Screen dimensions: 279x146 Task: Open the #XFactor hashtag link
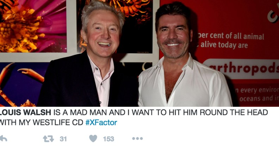(101, 122)
